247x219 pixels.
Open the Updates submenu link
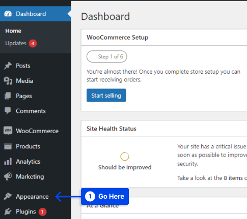16,43
